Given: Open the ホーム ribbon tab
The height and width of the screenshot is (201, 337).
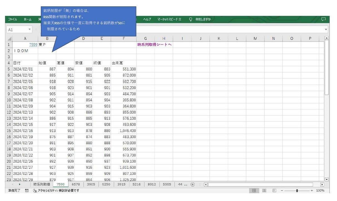Looking at the screenshot, I should (28, 19).
